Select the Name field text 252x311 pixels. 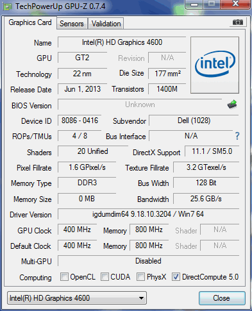[x=122, y=42]
